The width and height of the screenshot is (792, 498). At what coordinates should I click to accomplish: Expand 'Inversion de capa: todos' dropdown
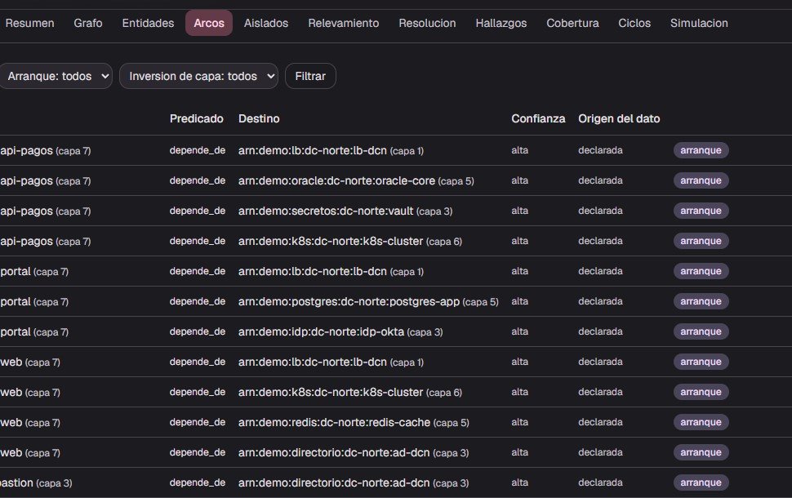(x=199, y=76)
